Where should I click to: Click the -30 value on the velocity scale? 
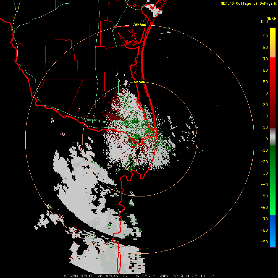pos(264,173)
